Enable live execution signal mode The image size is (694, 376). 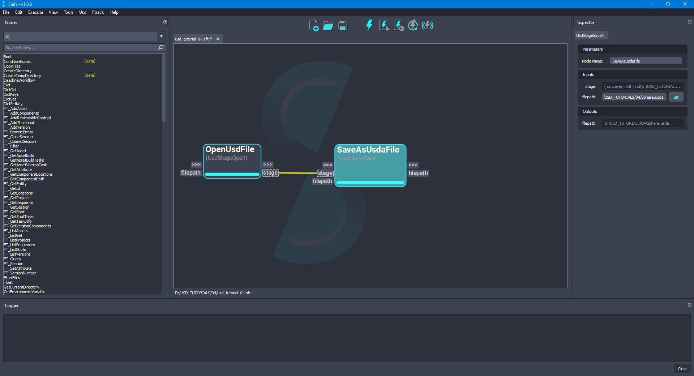click(428, 25)
